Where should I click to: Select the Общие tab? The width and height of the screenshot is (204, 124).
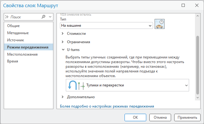tap(29, 26)
